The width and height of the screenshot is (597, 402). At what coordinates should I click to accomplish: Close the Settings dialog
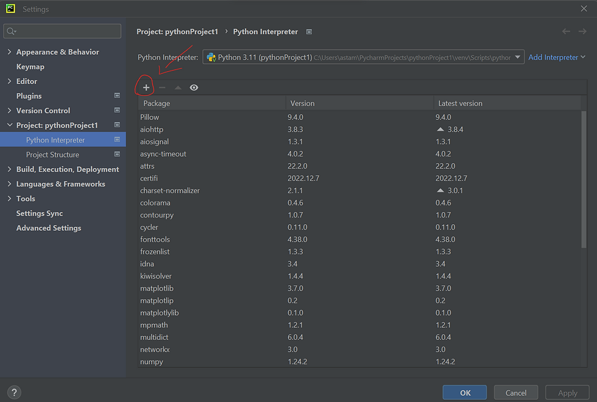pyautogui.click(x=584, y=9)
